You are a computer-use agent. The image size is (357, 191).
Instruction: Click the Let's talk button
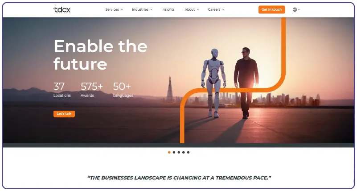pos(64,114)
